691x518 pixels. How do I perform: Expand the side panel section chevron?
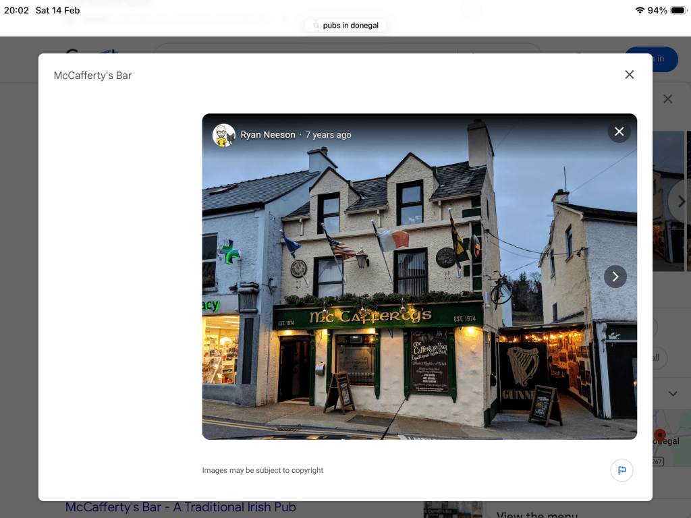tap(672, 393)
